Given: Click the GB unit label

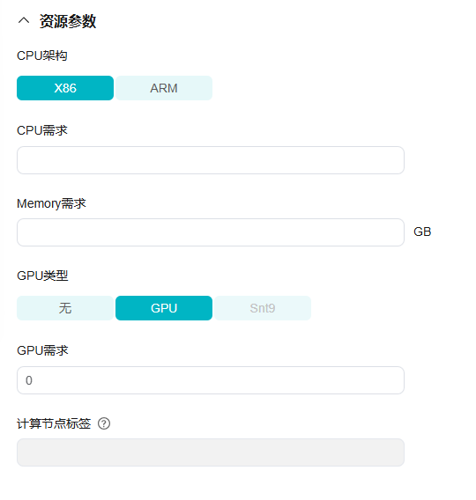Looking at the screenshot, I should click(422, 232).
